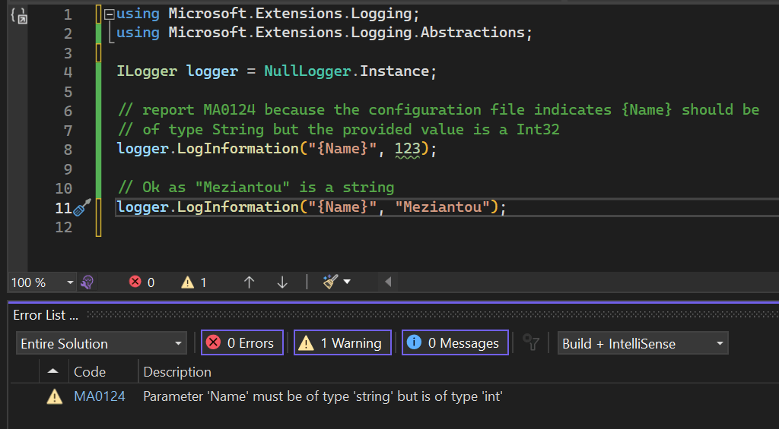Open the Build + IntelliSense dropdown

[x=643, y=343]
